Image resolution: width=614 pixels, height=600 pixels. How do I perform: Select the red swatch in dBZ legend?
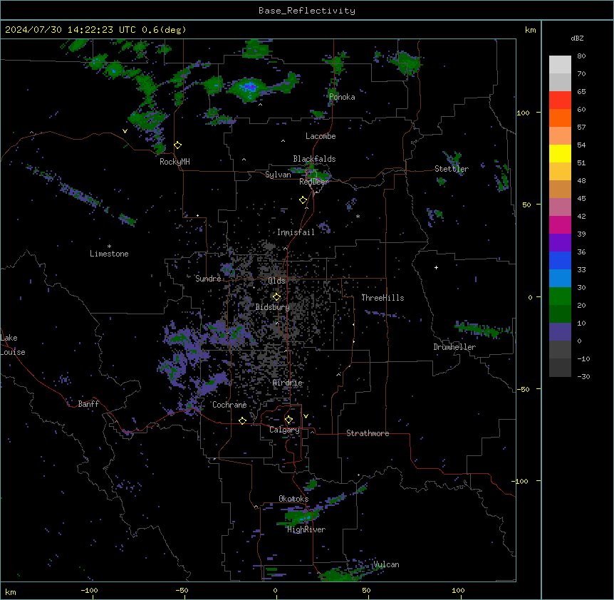(560, 100)
